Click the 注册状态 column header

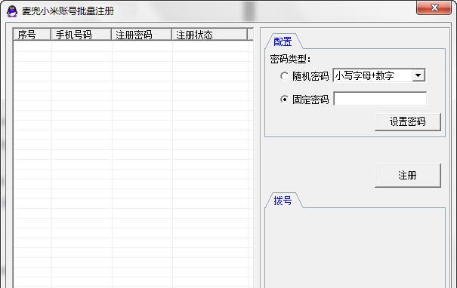point(209,35)
